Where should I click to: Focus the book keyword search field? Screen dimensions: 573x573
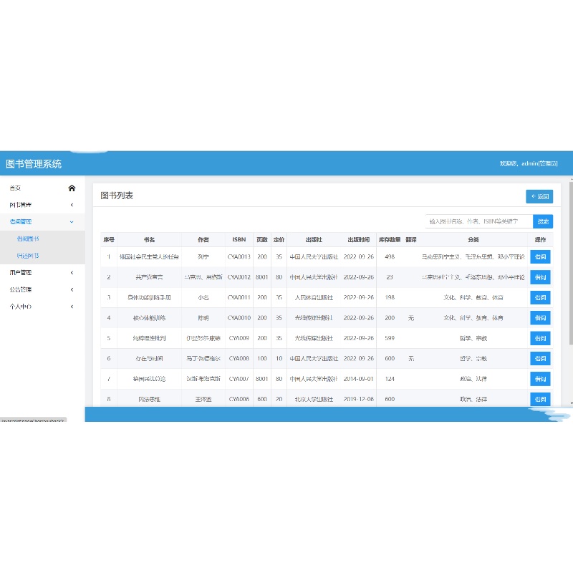[x=479, y=221]
